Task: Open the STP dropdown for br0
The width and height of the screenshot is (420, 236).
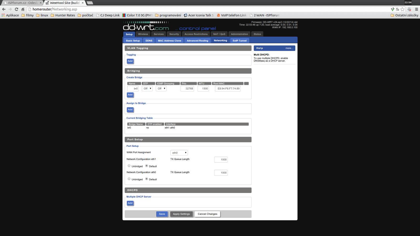Action: pos(147,89)
